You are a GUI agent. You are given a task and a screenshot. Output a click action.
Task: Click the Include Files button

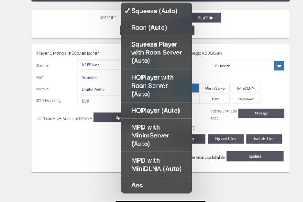pyautogui.click(x=264, y=139)
